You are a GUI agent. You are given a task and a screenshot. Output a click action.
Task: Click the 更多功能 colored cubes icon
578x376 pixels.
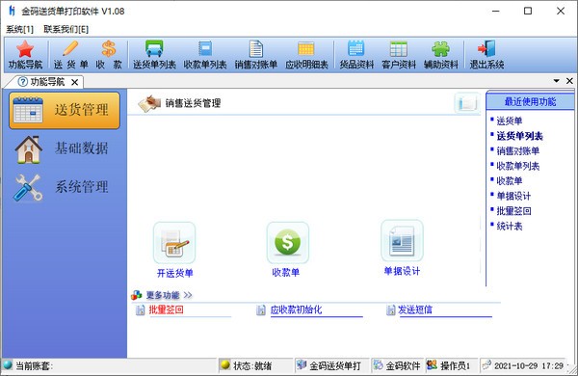(x=137, y=295)
